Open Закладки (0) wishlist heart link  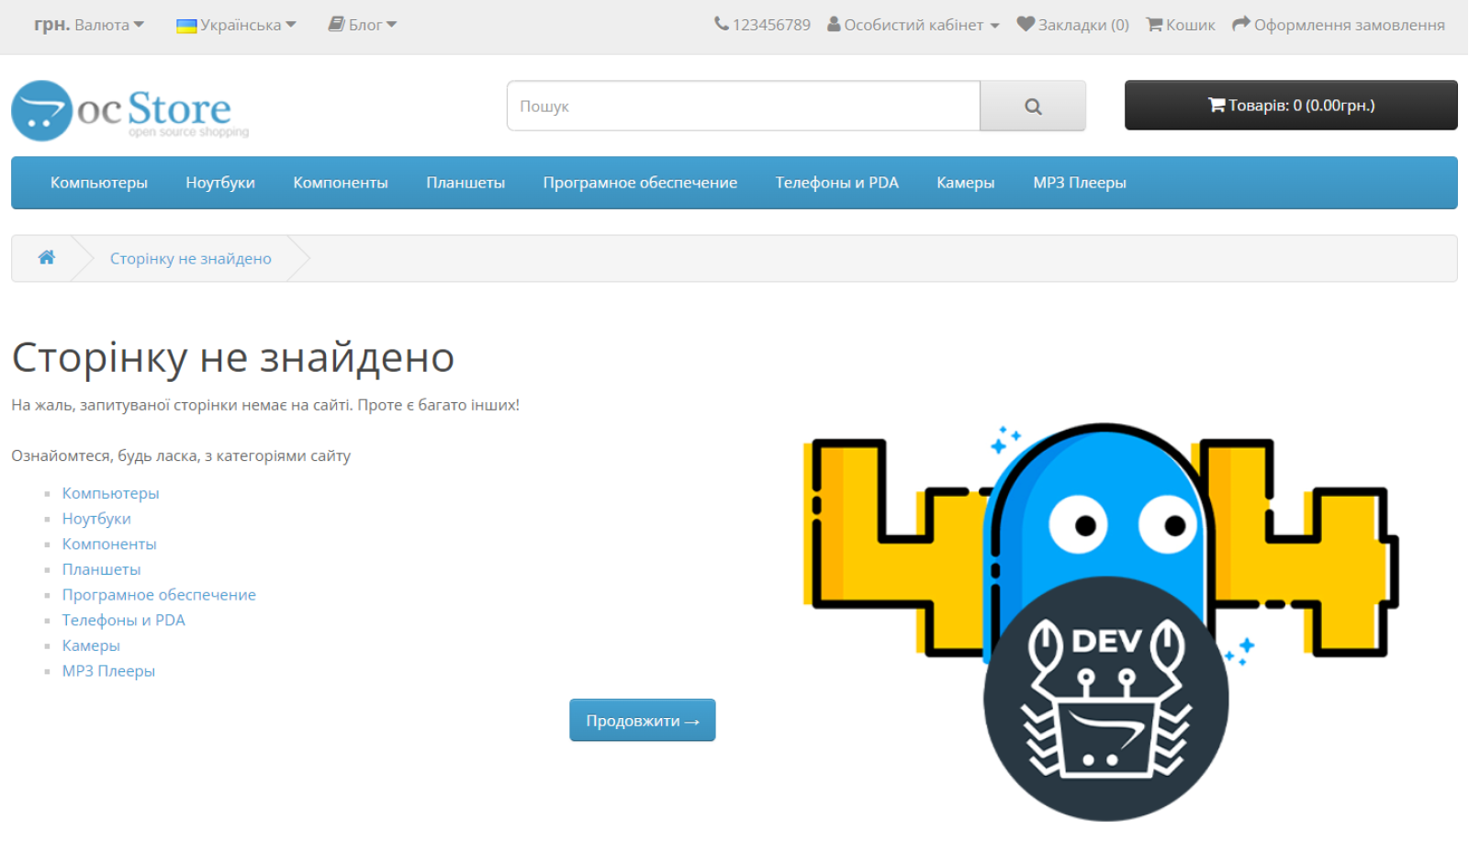pyautogui.click(x=1072, y=25)
